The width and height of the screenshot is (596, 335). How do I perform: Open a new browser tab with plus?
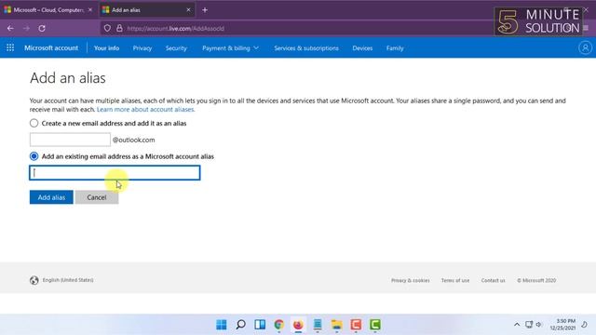(x=205, y=10)
